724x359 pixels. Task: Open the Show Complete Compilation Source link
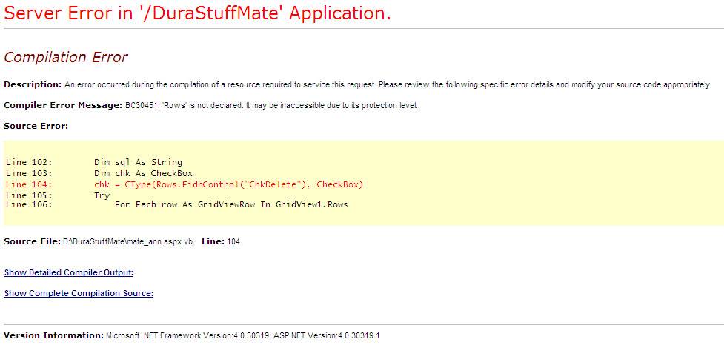(79, 293)
